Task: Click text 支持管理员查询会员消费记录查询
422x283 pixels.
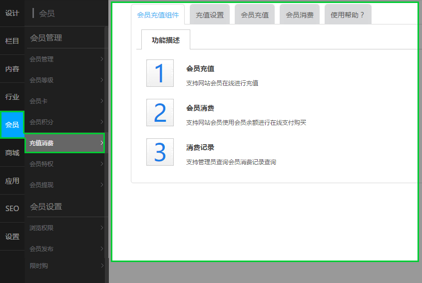Action: pos(231,162)
